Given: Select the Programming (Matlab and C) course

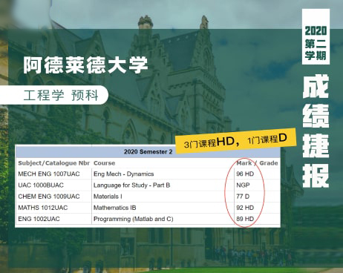Looking at the screenshot, I should (133, 219).
